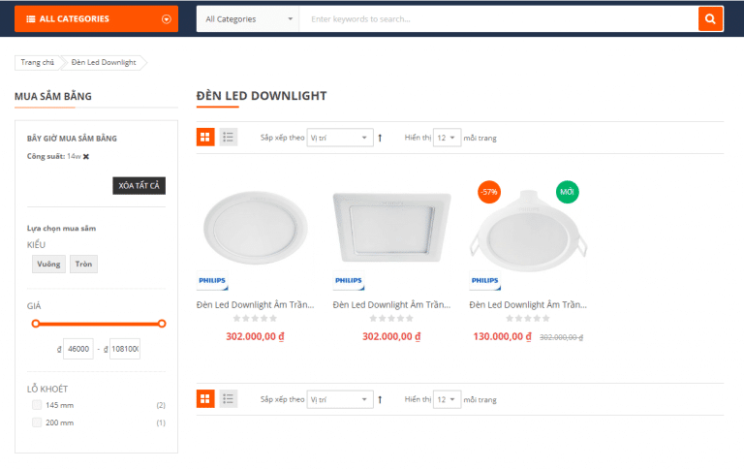Viewport: 744px width, 469px height.
Task: Open the All Categories search dropdown
Action: (248, 18)
